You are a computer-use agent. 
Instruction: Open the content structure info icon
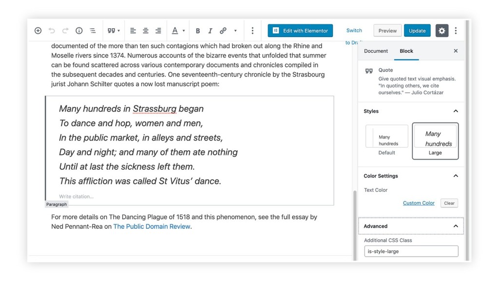click(79, 31)
